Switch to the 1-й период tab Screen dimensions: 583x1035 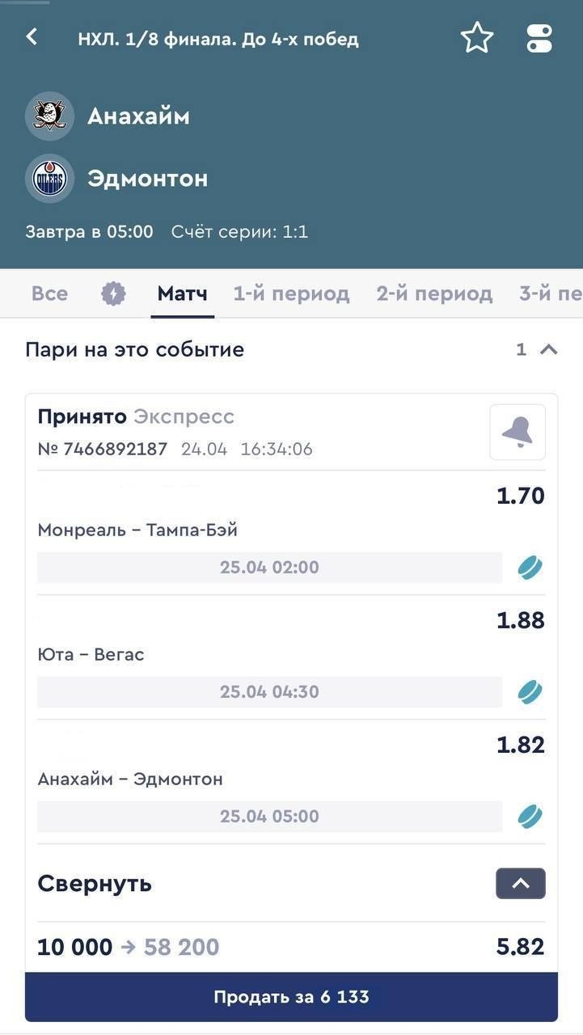[x=291, y=294]
